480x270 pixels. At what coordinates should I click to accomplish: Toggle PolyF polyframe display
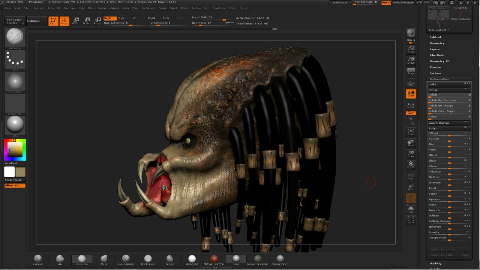coord(411,176)
